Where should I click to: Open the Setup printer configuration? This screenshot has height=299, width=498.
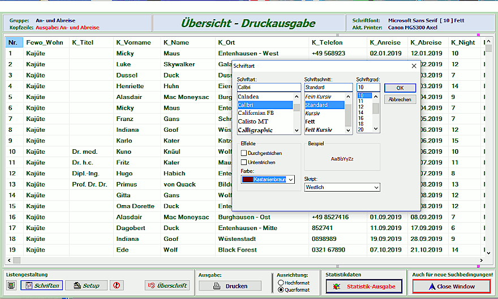tap(86, 285)
